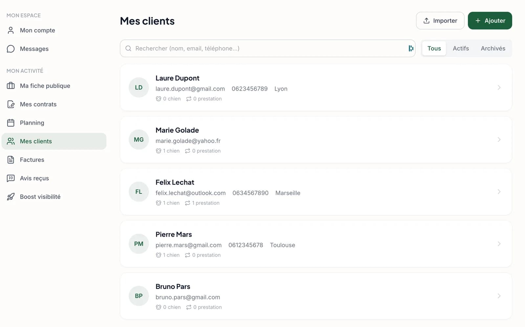Open Avis reçus page
Image resolution: width=525 pixels, height=327 pixels.
[54, 178]
